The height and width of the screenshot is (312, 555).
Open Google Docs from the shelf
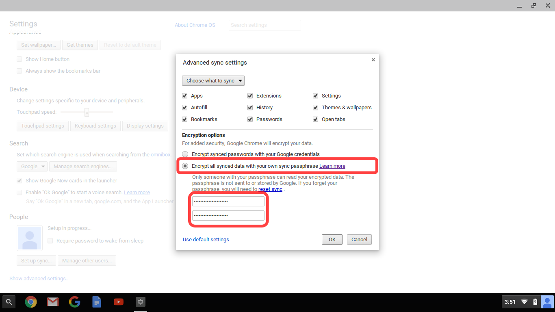click(x=97, y=302)
